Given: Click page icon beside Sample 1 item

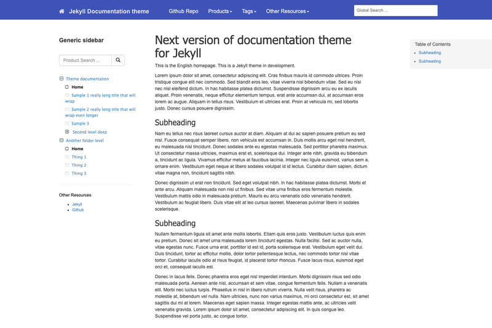Looking at the screenshot, I should pyautogui.click(x=67, y=95).
